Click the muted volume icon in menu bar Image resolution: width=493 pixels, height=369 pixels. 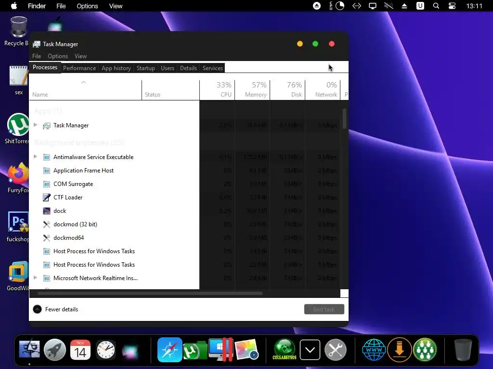(389, 6)
